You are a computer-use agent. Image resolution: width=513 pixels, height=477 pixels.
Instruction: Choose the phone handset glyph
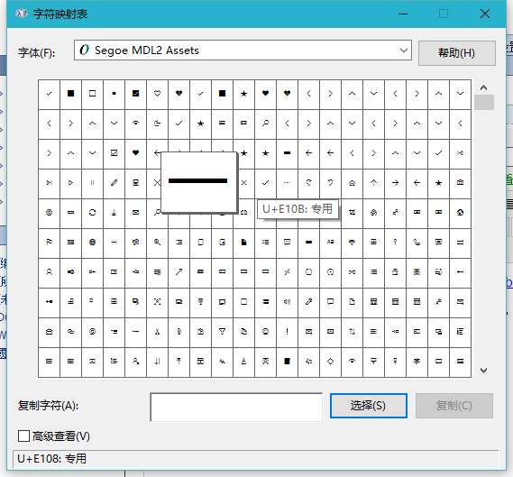417,242
